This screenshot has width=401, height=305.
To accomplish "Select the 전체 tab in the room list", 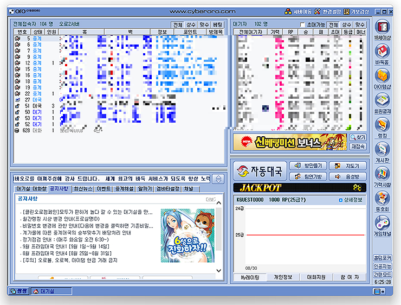I will coord(178,25).
